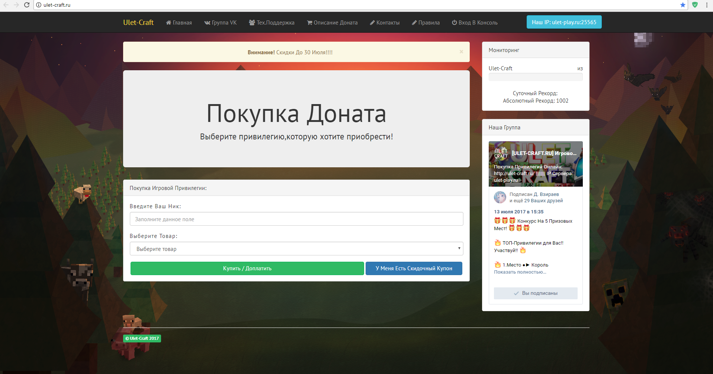Open 'Тех.Поддержка' in navbar
The width and height of the screenshot is (713, 374).
pyautogui.click(x=272, y=23)
